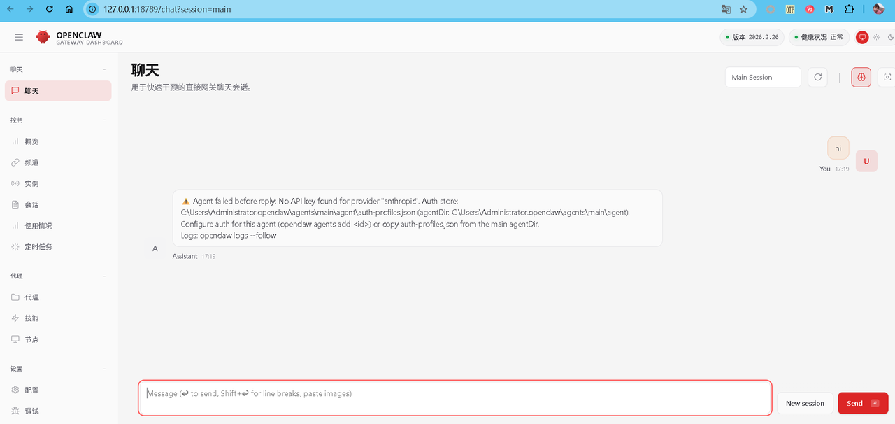Open the 会话 sessions page
This screenshot has width=895, height=424.
pos(58,205)
